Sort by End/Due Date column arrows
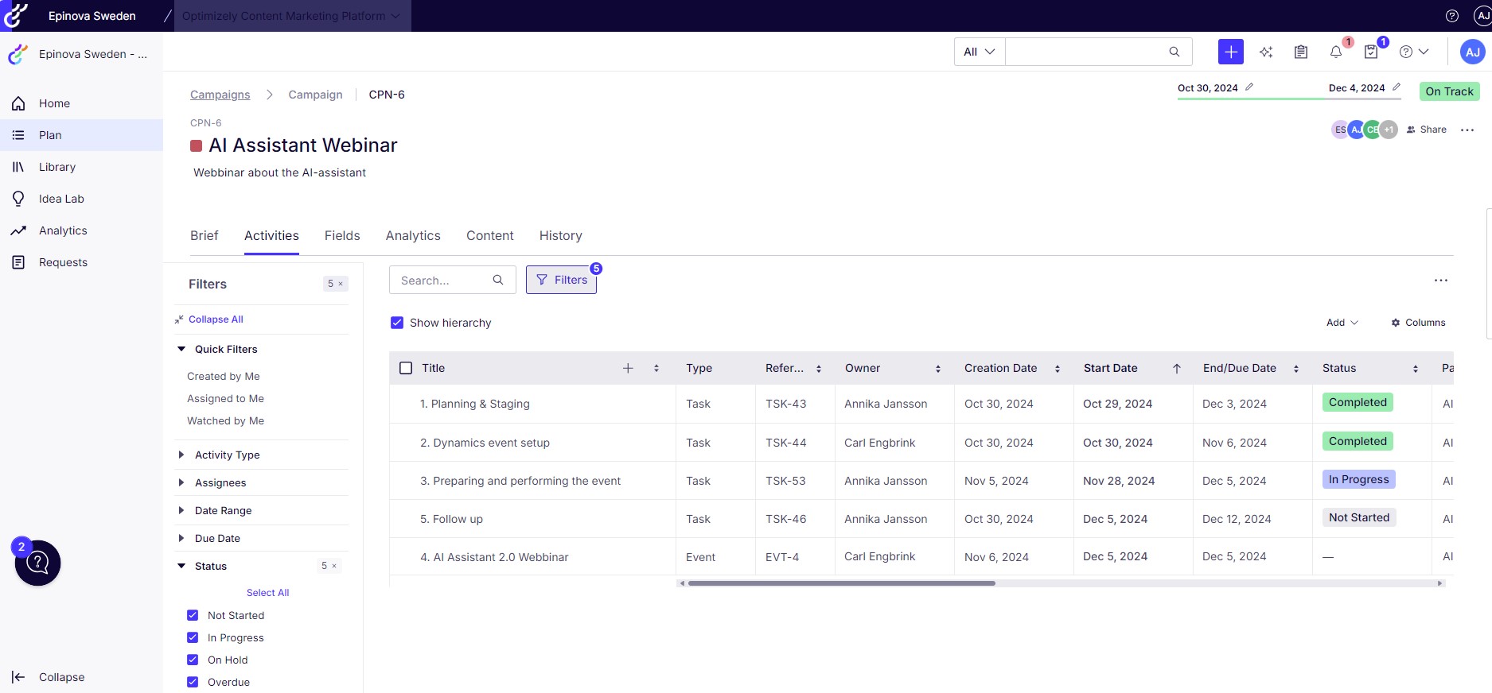The width and height of the screenshot is (1492, 693). [1296, 369]
